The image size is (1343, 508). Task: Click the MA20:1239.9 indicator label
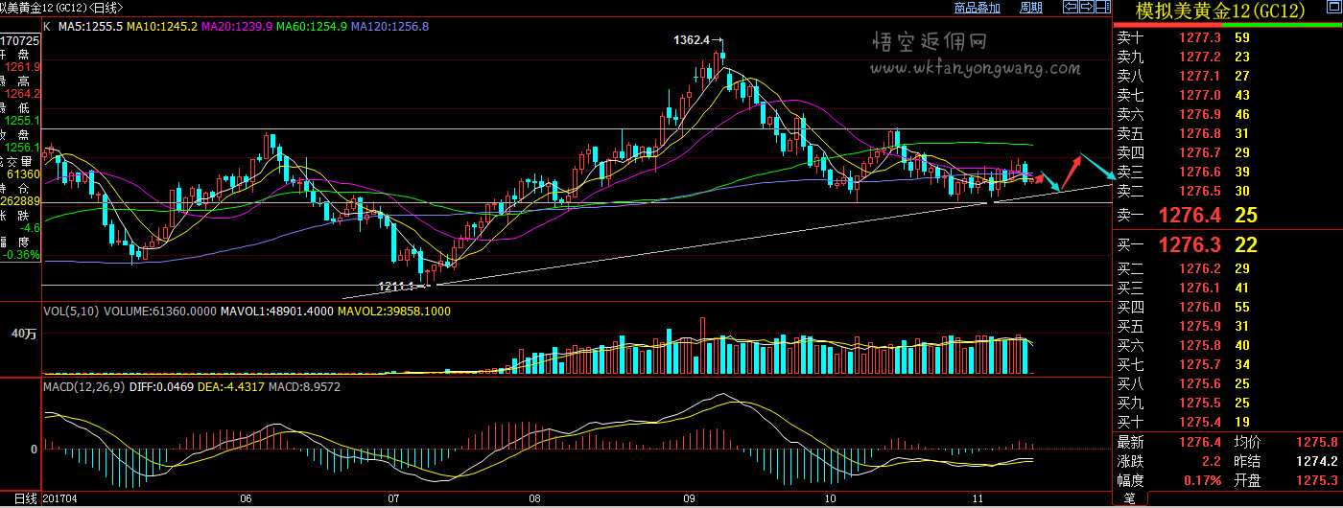[x=237, y=27]
